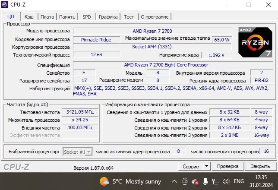Screen dimensions: 278x190
Task: Open the SPD tab
Action: pyautogui.click(x=87, y=17)
